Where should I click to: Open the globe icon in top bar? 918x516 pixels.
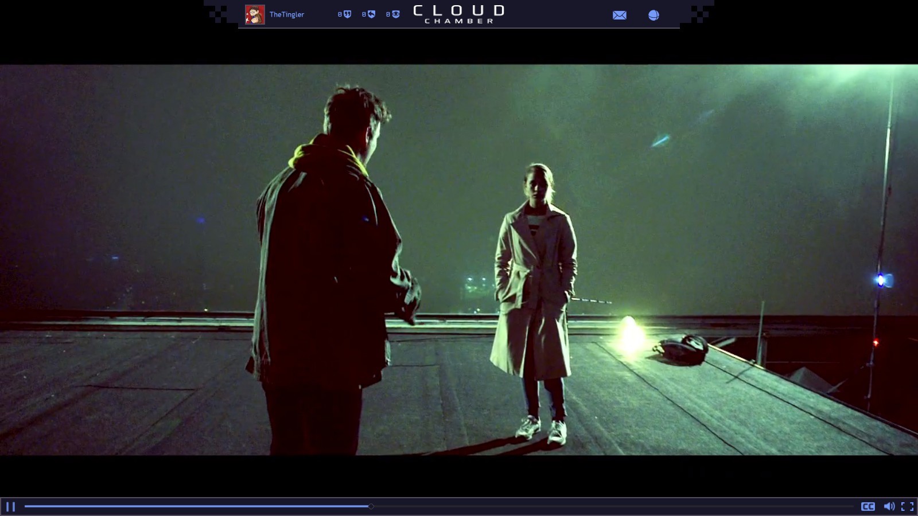point(654,15)
